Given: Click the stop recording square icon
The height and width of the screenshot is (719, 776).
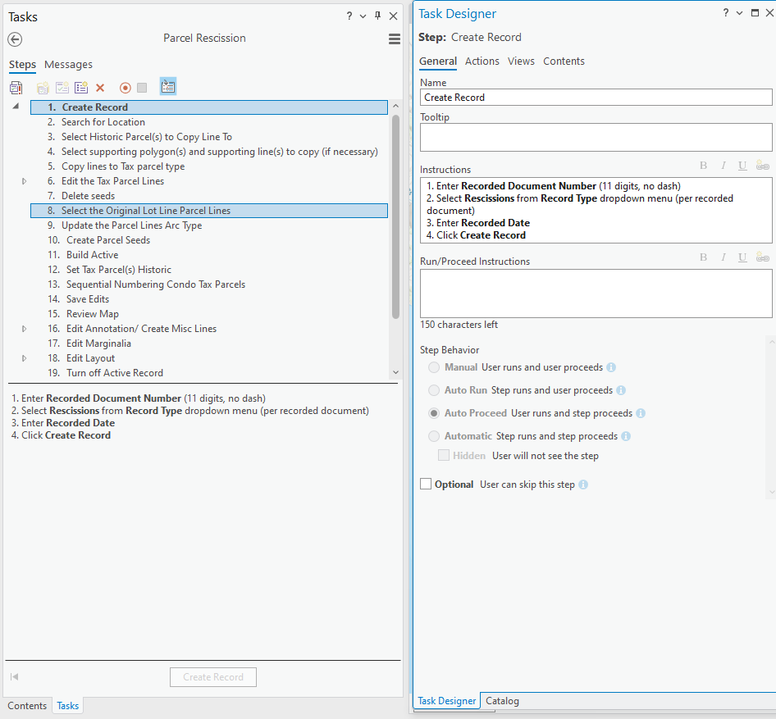Looking at the screenshot, I should pyautogui.click(x=144, y=86).
